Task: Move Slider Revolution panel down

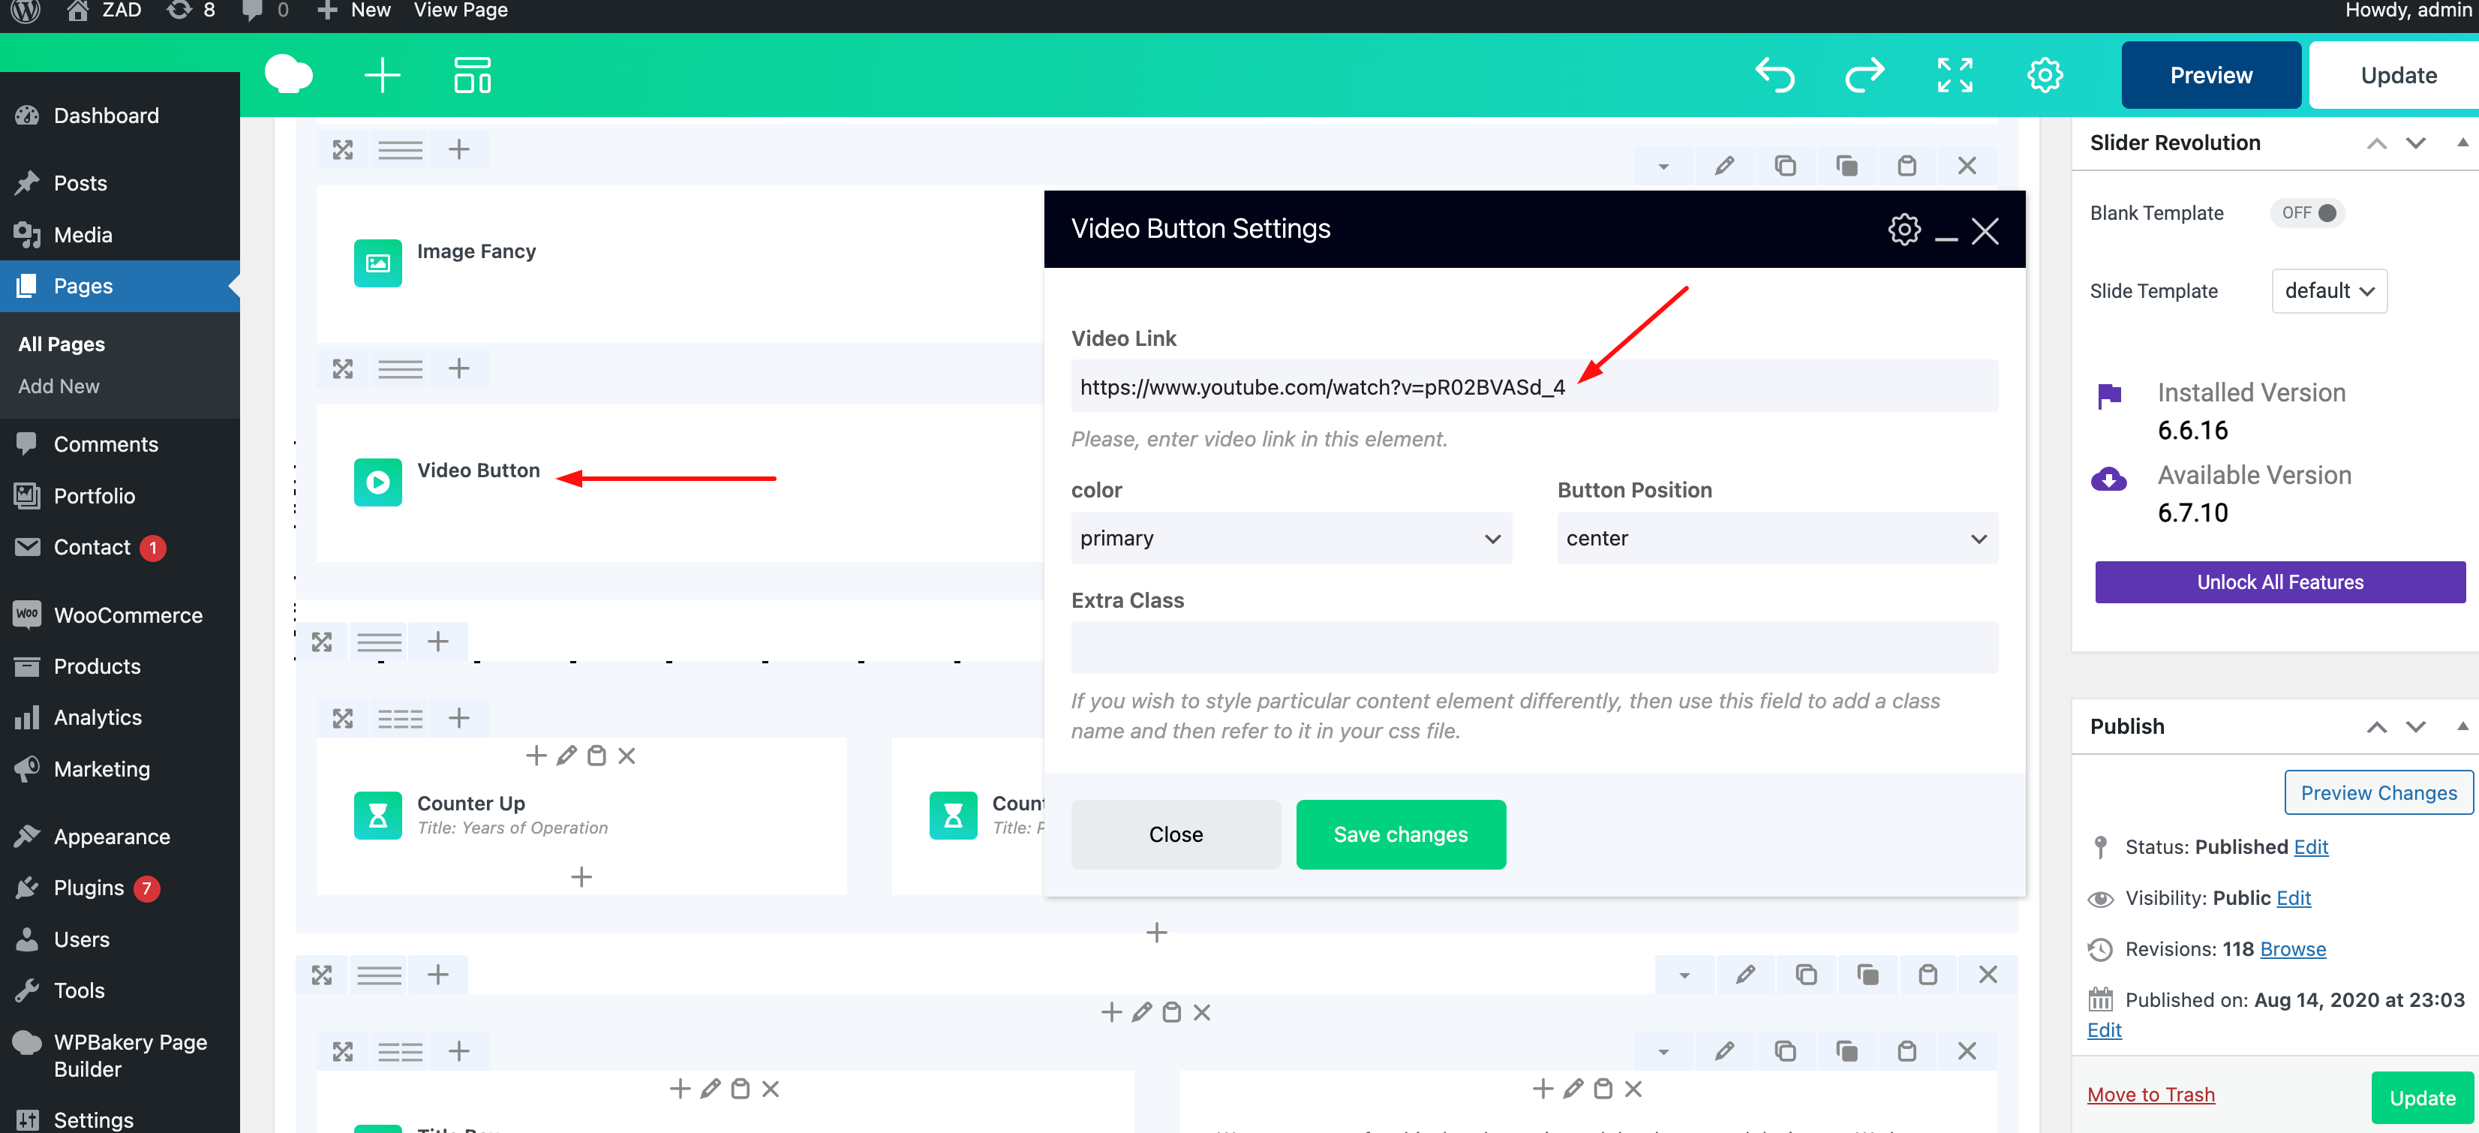Action: pyautogui.click(x=2414, y=143)
